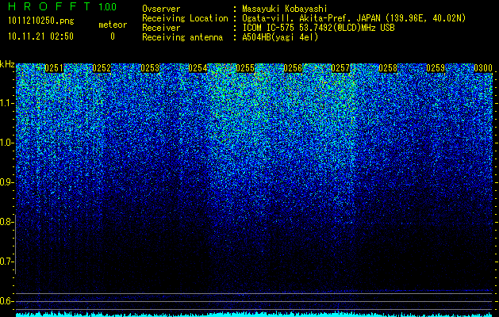Click the 1.1 kHz axis label
The width and height of the screenshot is (499, 317).
(x=6, y=103)
